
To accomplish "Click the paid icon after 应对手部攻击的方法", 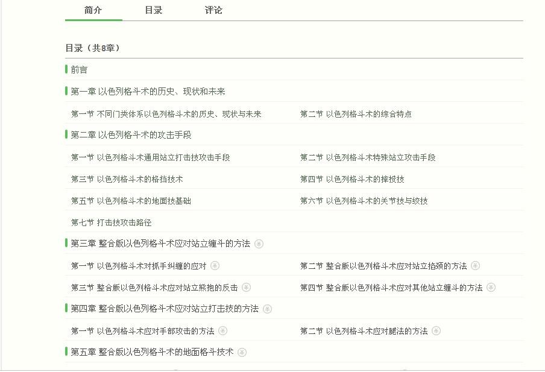I will pos(223,331).
